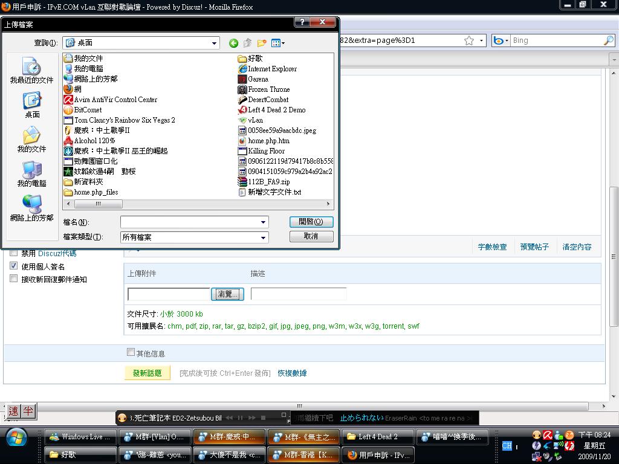Open the URL bar history dropdown
This screenshot has height=464, width=619.
pyautogui.click(x=481, y=40)
